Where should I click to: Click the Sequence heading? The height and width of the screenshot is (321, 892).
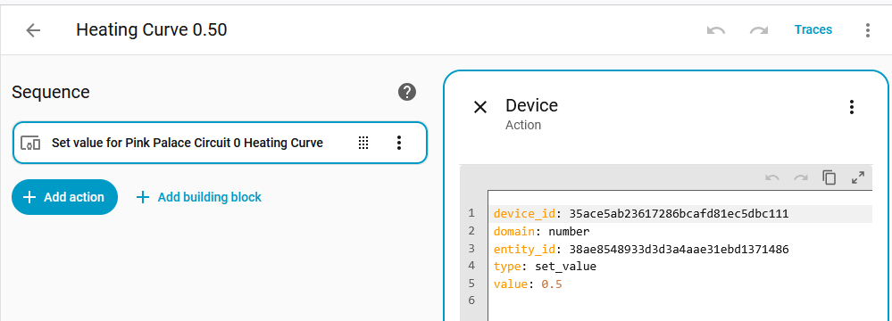pyautogui.click(x=51, y=92)
